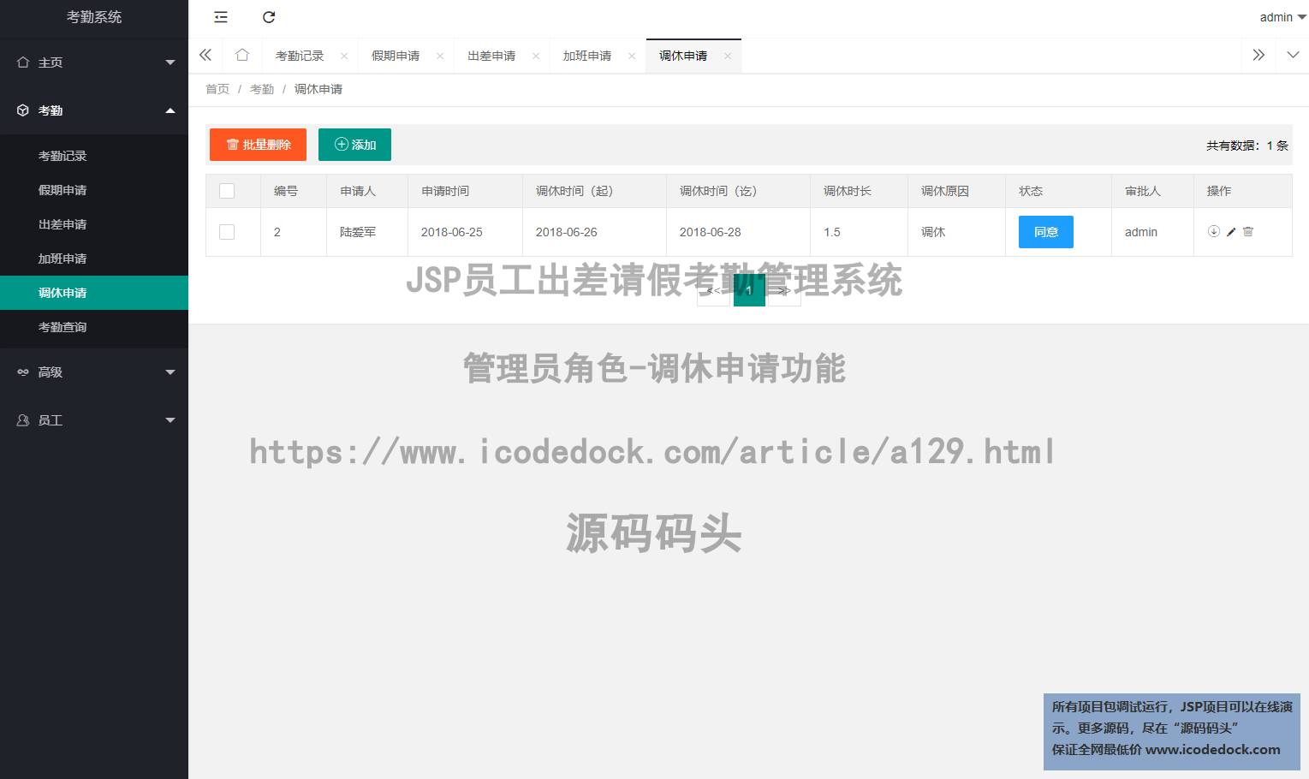Click the 共有数据: 1 条 count text

tap(1247, 146)
